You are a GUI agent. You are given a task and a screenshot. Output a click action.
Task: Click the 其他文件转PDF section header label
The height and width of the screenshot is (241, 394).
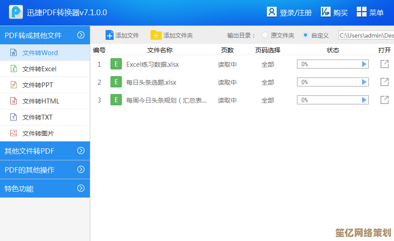[x=29, y=151]
